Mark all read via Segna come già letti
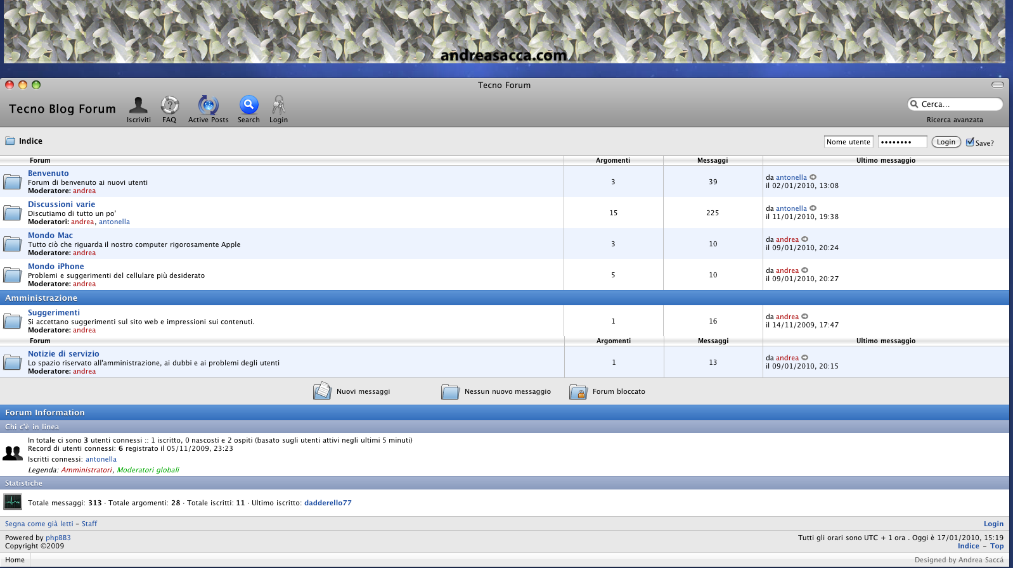Image resolution: width=1013 pixels, height=568 pixels. 39,524
